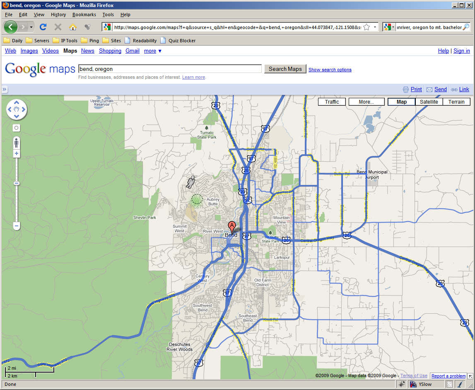The height and width of the screenshot is (390, 475).
Task: Click the zoom in plus button
Action: pyautogui.click(x=17, y=153)
